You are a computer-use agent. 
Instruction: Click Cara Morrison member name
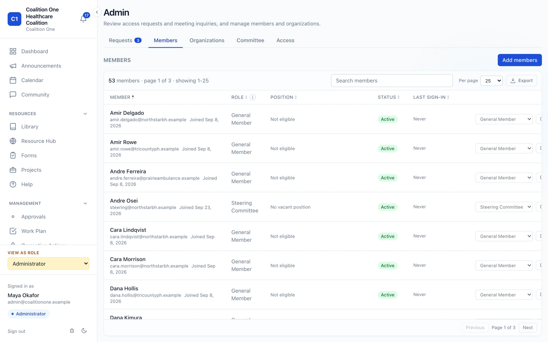click(128, 259)
